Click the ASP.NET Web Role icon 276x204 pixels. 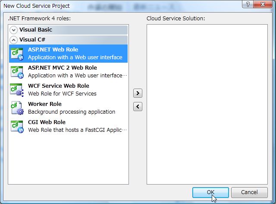click(17, 54)
